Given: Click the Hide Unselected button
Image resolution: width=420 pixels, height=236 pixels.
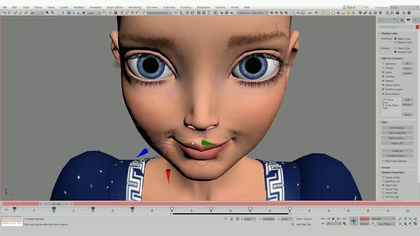Looking at the screenshot, I should tap(397, 133).
